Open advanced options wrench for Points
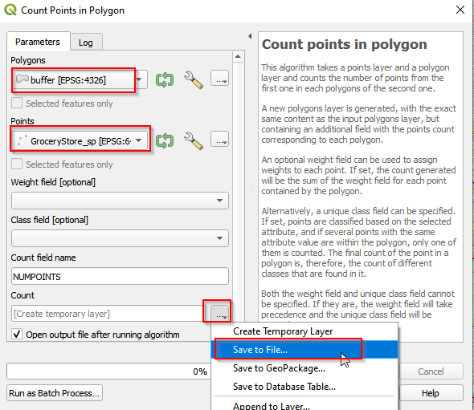 coord(194,141)
